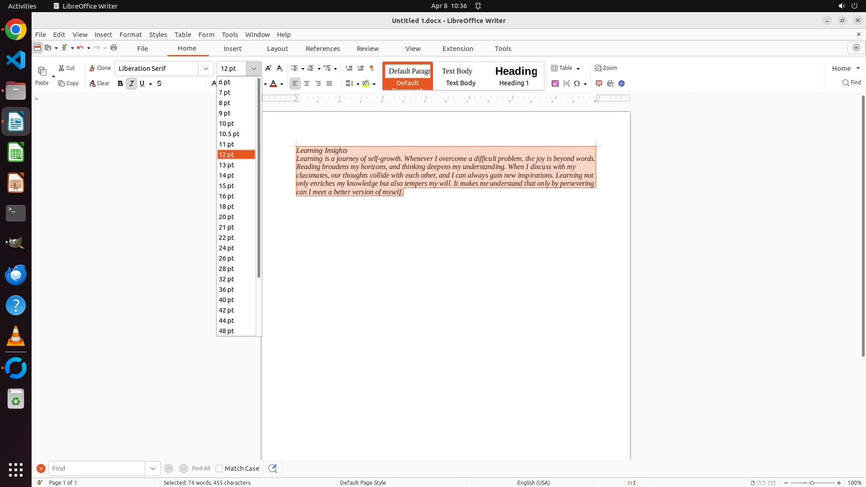
Task: Click the Clone formatting brush
Action: (100, 68)
